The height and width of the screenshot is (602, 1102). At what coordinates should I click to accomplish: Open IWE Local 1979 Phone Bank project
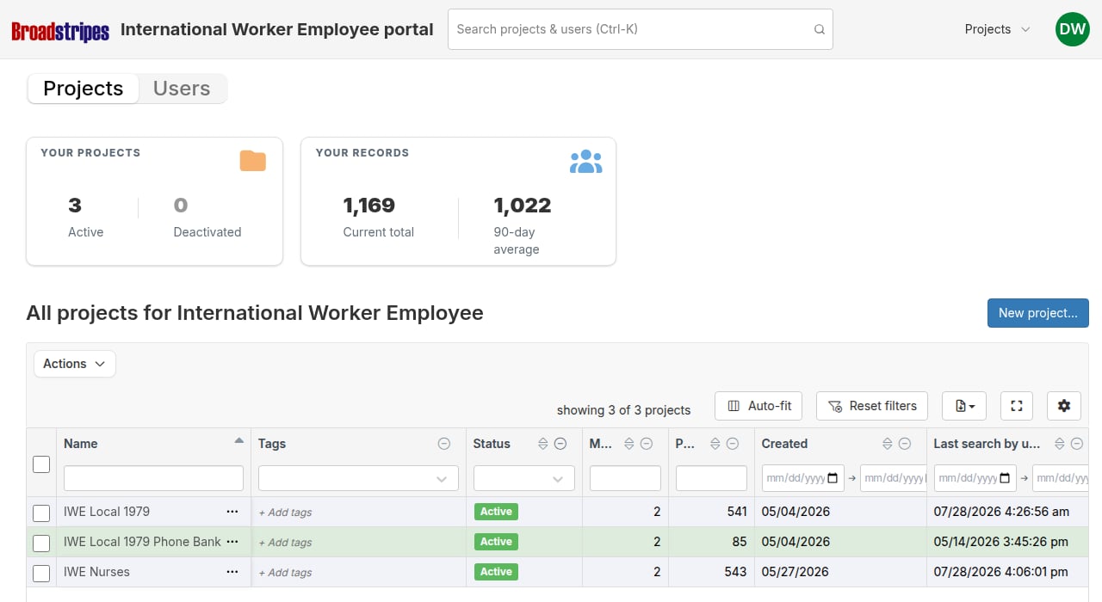[142, 542]
